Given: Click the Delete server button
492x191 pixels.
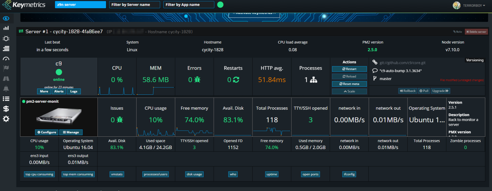Looking at the screenshot, I should pyautogui.click(x=476, y=32).
